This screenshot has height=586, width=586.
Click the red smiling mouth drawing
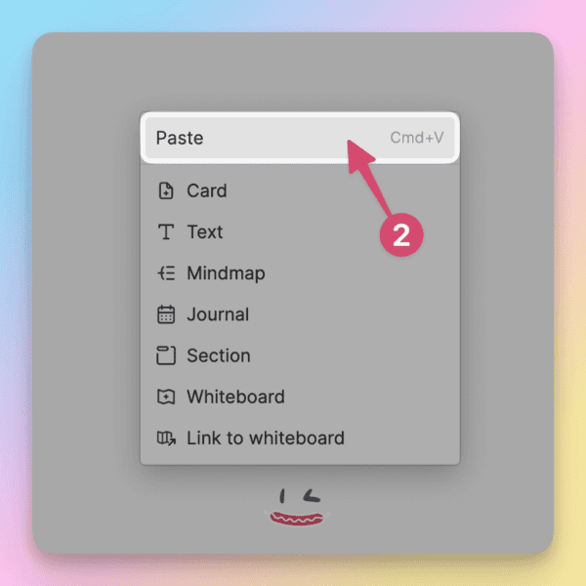[297, 519]
